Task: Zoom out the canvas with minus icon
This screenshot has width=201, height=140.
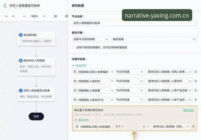Action: coord(24,16)
